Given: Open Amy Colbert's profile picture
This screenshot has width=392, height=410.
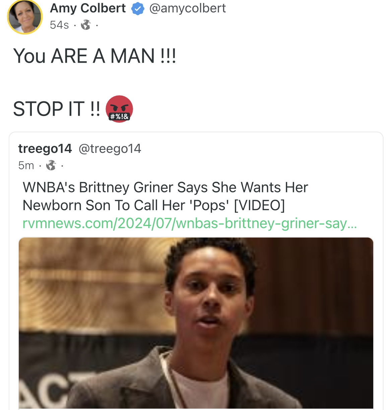Looking at the screenshot, I should tap(25, 17).
